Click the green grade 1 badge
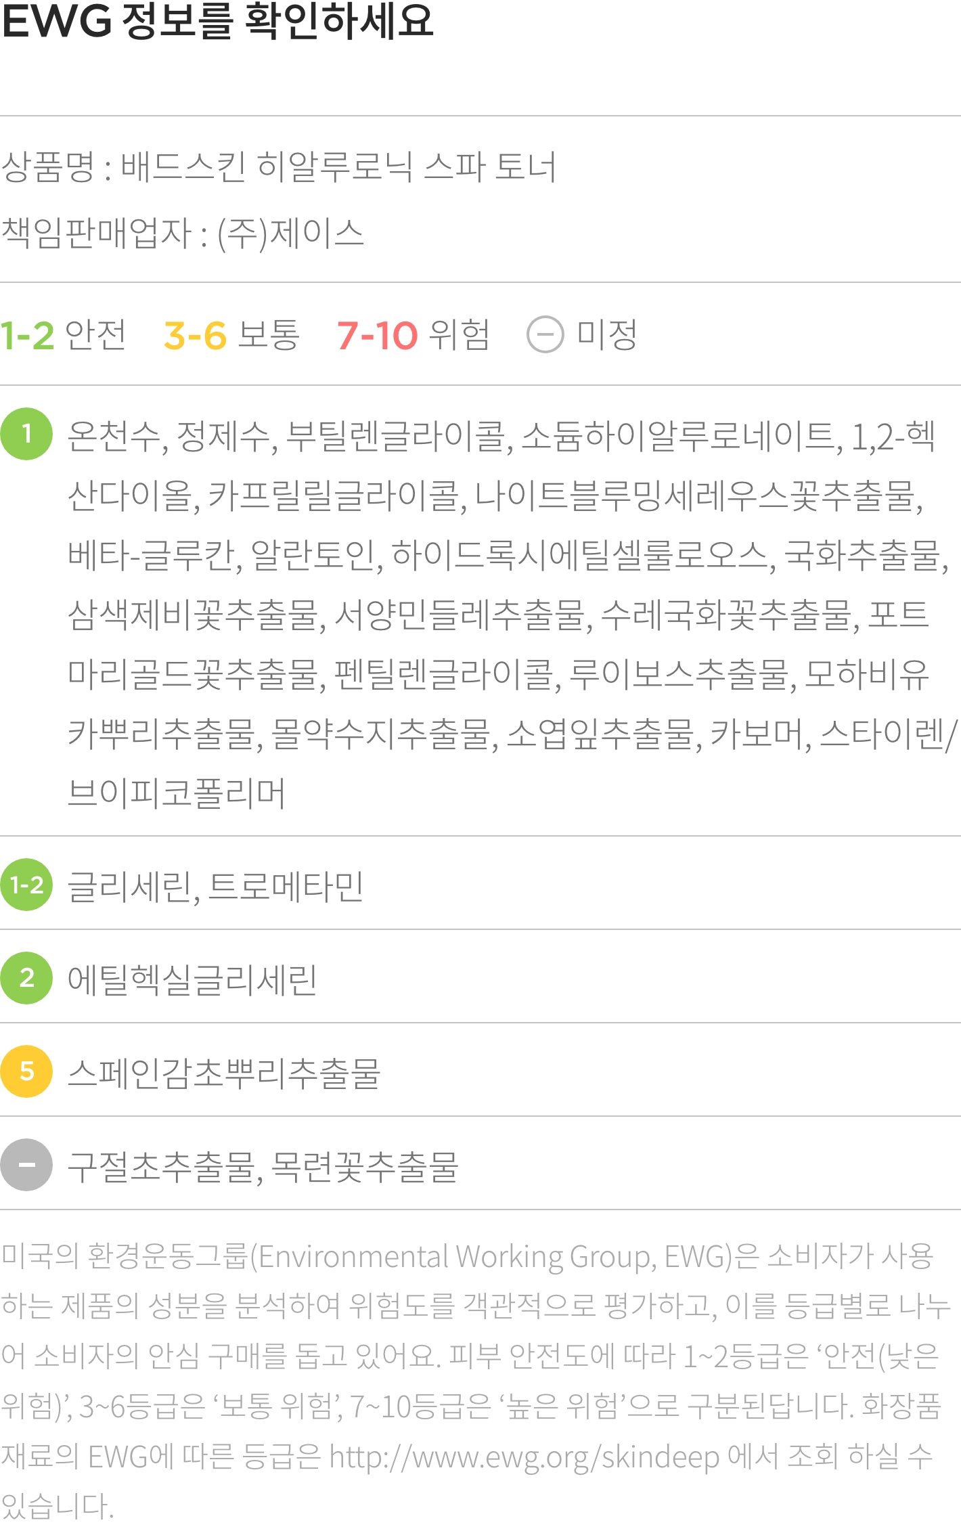961x1531 pixels. tap(26, 434)
